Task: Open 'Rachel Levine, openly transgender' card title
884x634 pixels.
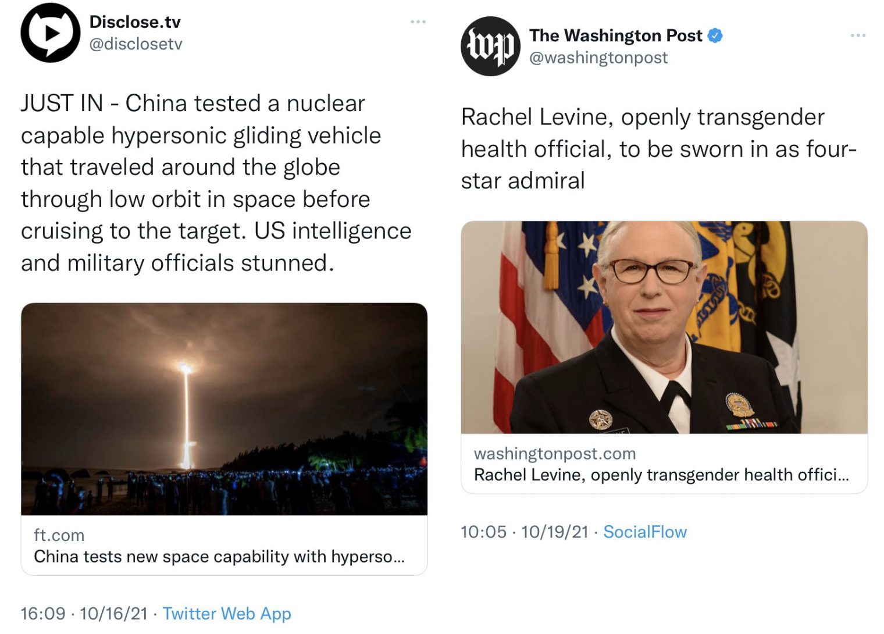Action: [x=661, y=475]
